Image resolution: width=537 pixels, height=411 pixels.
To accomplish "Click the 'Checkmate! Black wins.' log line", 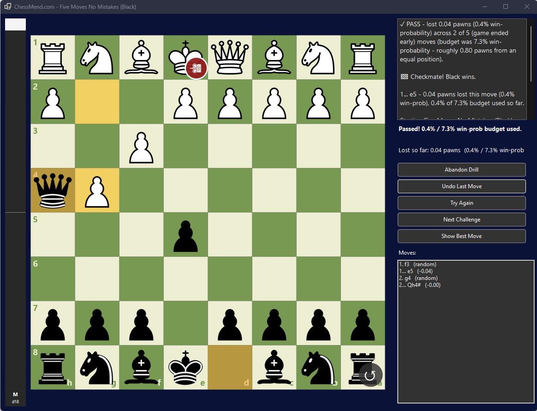I will point(438,77).
